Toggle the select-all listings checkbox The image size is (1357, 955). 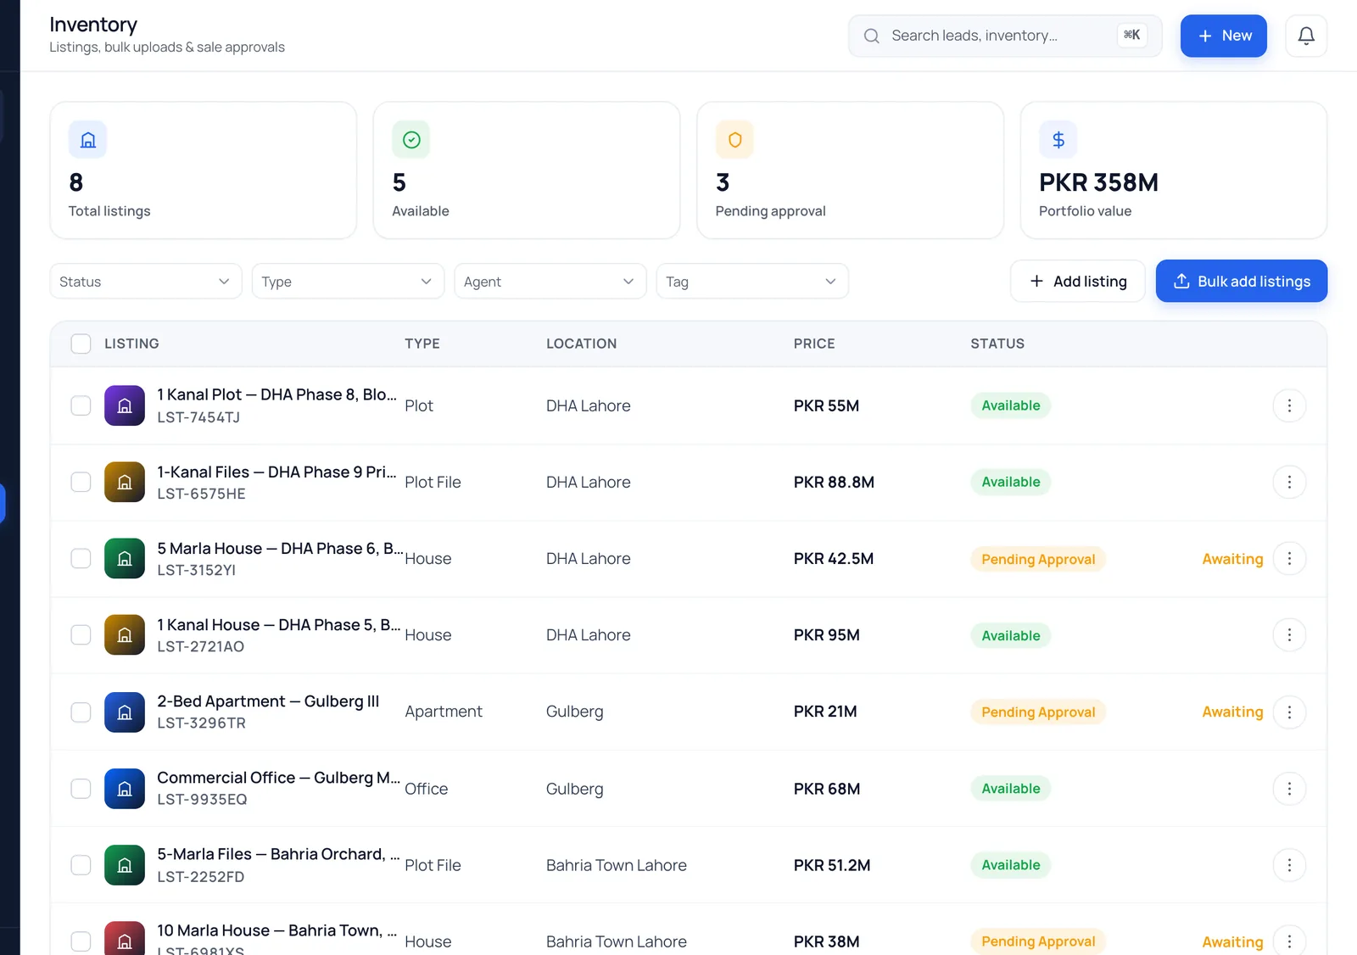pos(81,343)
